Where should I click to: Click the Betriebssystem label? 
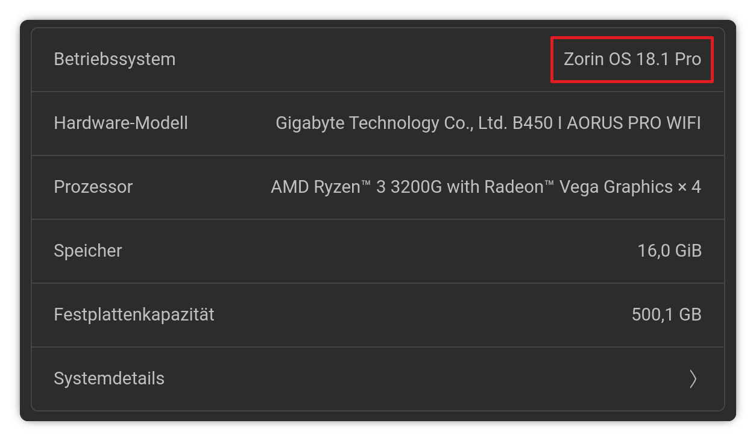point(115,59)
